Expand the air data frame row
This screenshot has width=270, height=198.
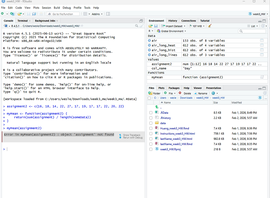click(149, 40)
